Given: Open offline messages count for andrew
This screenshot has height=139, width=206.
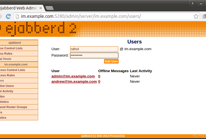Looking at the screenshot, I should [x=99, y=82].
